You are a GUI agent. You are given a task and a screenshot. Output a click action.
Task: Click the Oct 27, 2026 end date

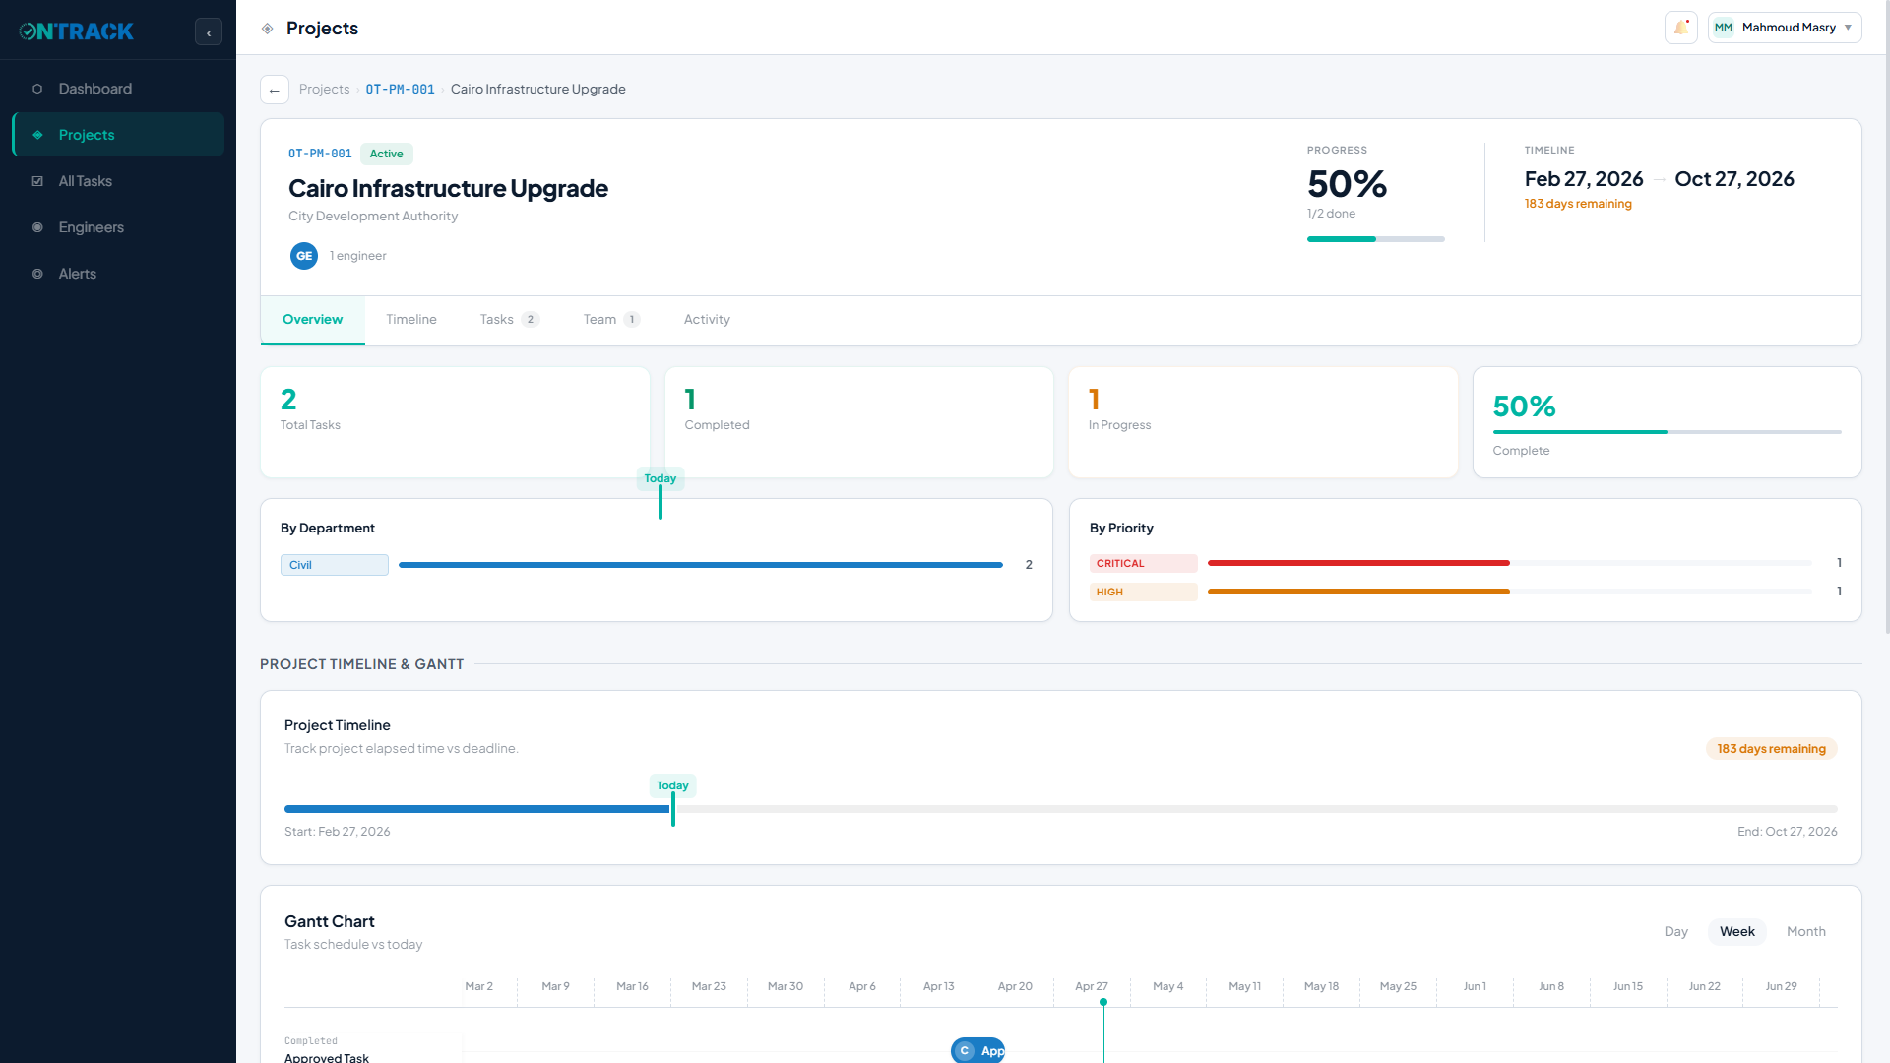(x=1733, y=179)
